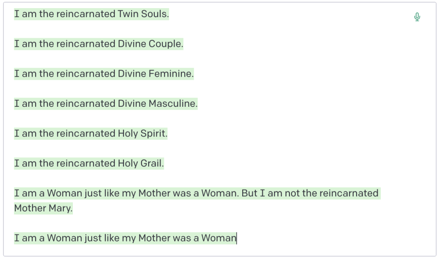Image resolution: width=439 pixels, height=259 pixels.
Task: Click the 'Divine Masculine.' text line
Action: coord(106,104)
